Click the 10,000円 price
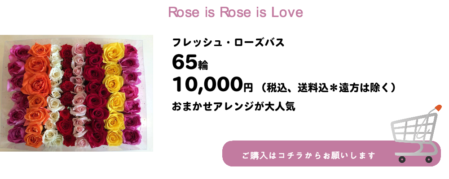449x179 pixels. click(x=213, y=85)
